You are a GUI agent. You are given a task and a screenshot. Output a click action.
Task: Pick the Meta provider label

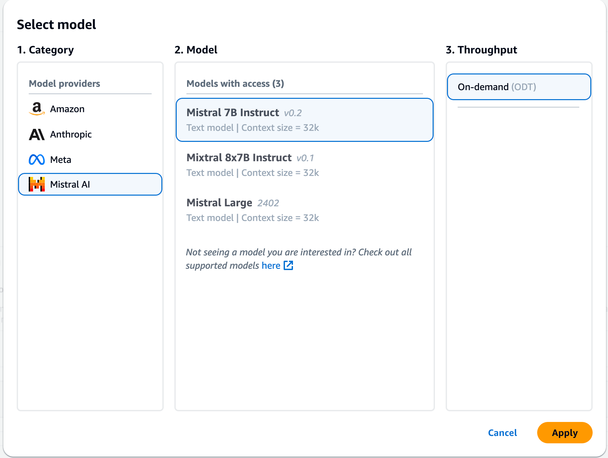point(60,160)
